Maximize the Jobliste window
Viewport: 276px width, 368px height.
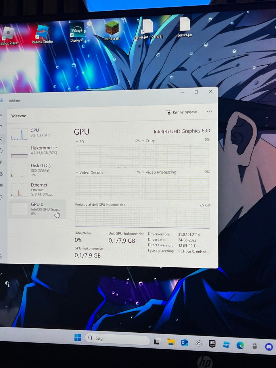pos(196,92)
